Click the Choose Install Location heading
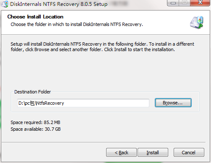The height and width of the screenshot is (163, 211). pyautogui.click(x=35, y=17)
